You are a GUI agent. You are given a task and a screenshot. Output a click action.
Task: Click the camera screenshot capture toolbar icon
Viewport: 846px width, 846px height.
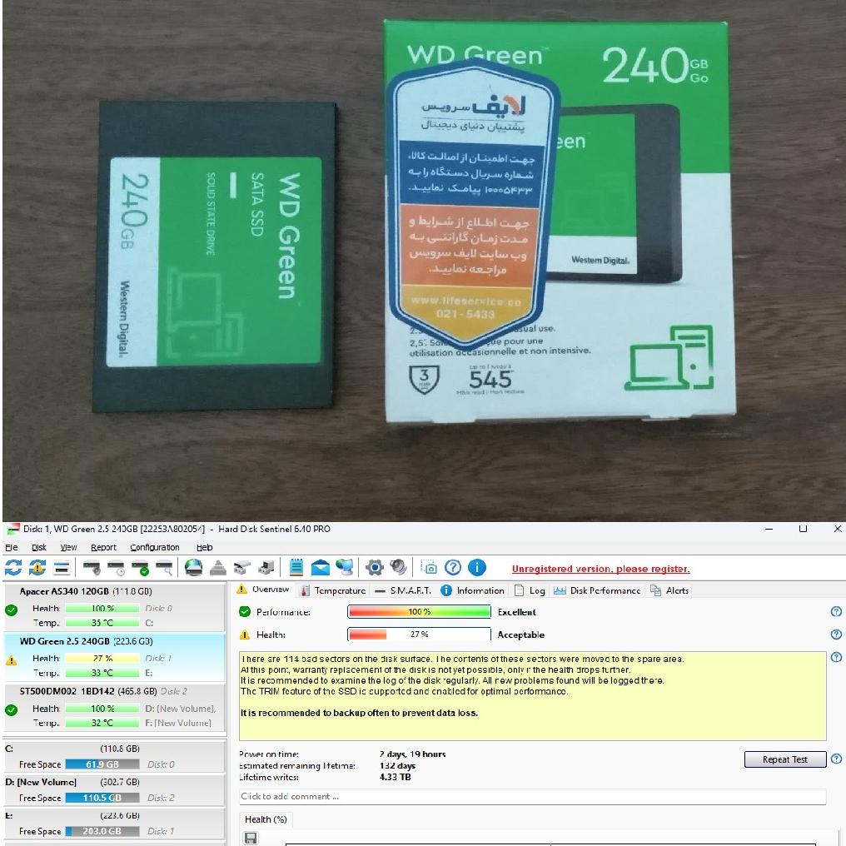pyautogui.click(x=429, y=568)
